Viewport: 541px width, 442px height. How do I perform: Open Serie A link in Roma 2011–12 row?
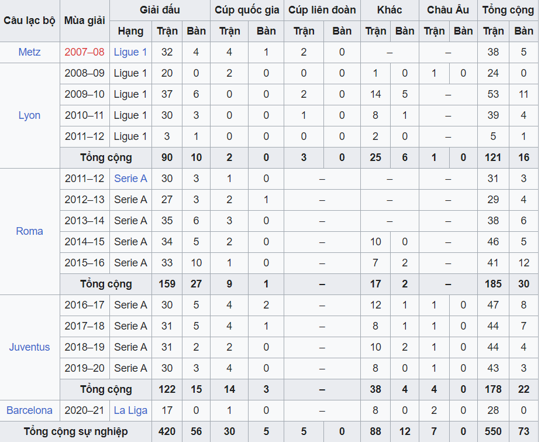click(130, 179)
